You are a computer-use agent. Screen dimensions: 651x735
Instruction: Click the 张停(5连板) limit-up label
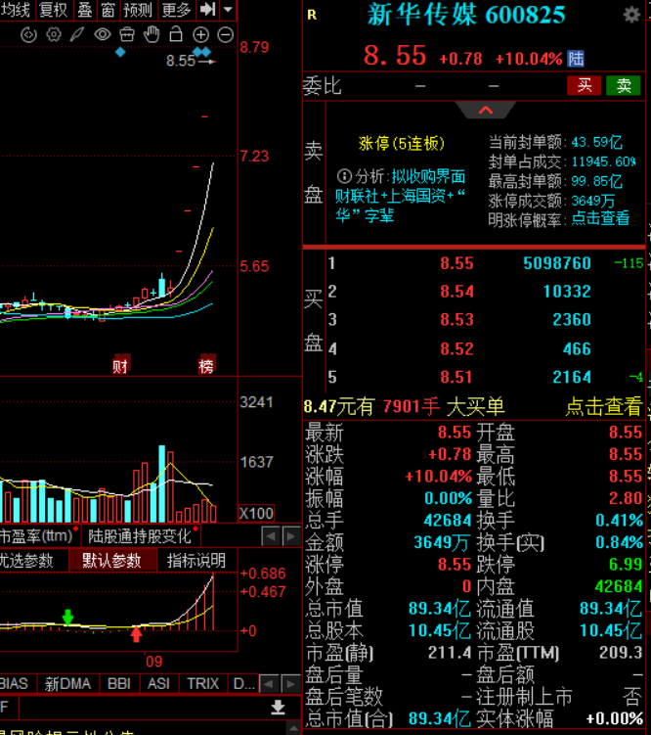click(x=401, y=144)
